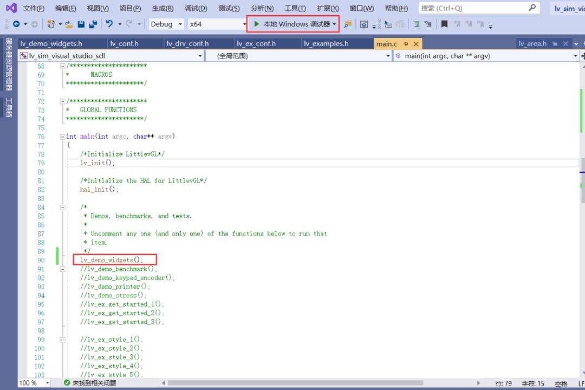Click the show next statement toolbar icon
This screenshot has width=585, height=390.
[x=388, y=24]
